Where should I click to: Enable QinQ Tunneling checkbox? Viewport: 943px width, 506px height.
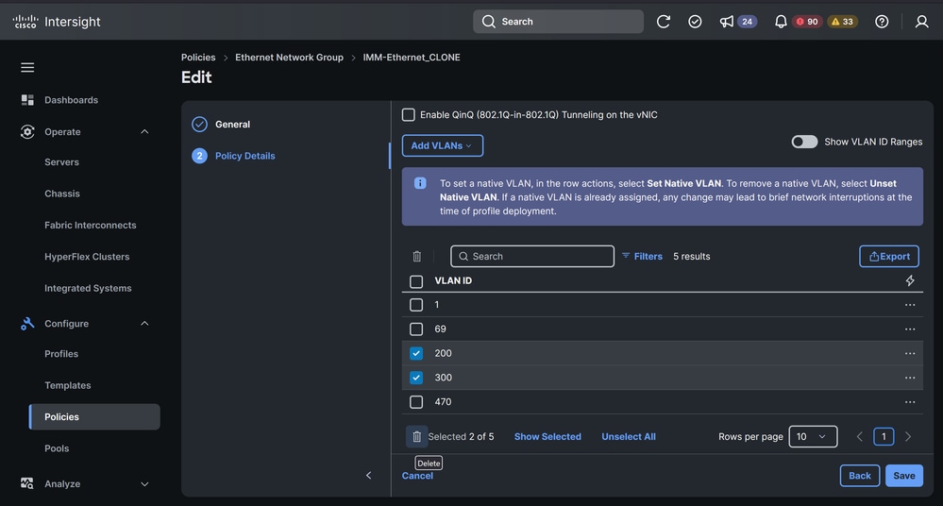[409, 115]
